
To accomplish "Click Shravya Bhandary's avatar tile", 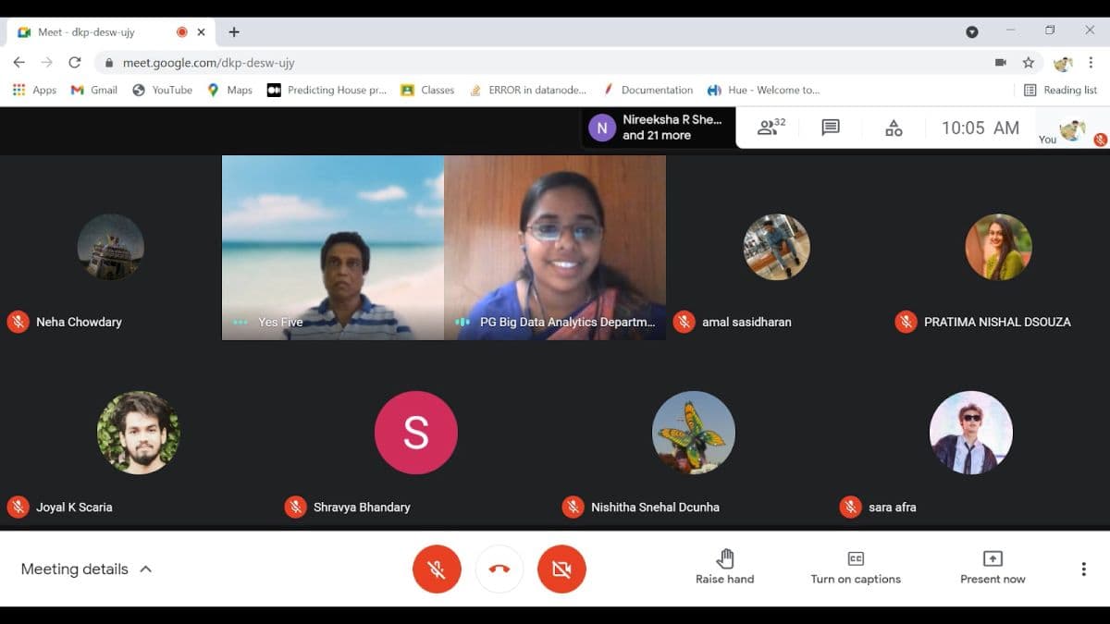I will pos(416,433).
